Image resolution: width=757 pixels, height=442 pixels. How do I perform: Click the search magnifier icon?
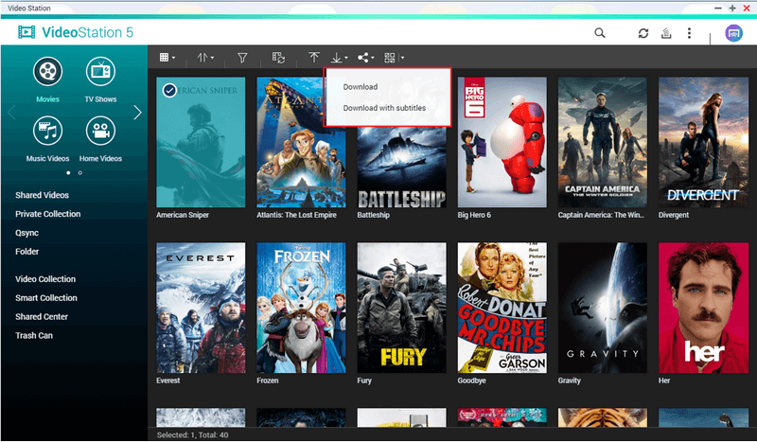pyautogui.click(x=600, y=33)
